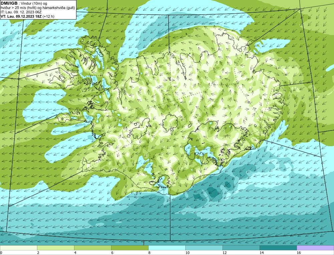Click the 4–6 m/s green legend swatch
Image resolution: width=334 pixels, height=255 pixels.
(x=93, y=248)
